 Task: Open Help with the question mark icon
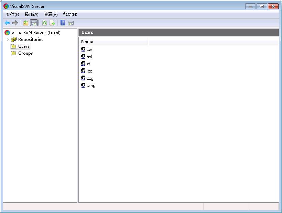click(63, 23)
